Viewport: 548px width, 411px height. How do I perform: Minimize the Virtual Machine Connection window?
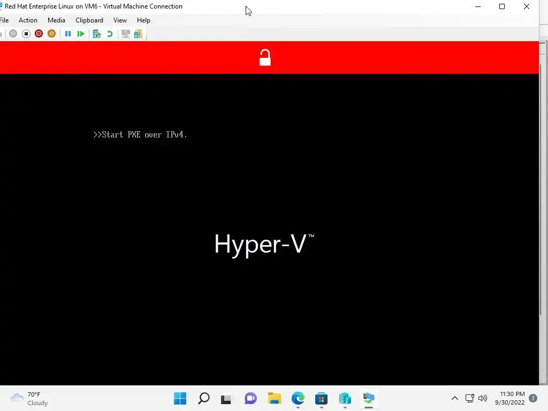(478, 6)
